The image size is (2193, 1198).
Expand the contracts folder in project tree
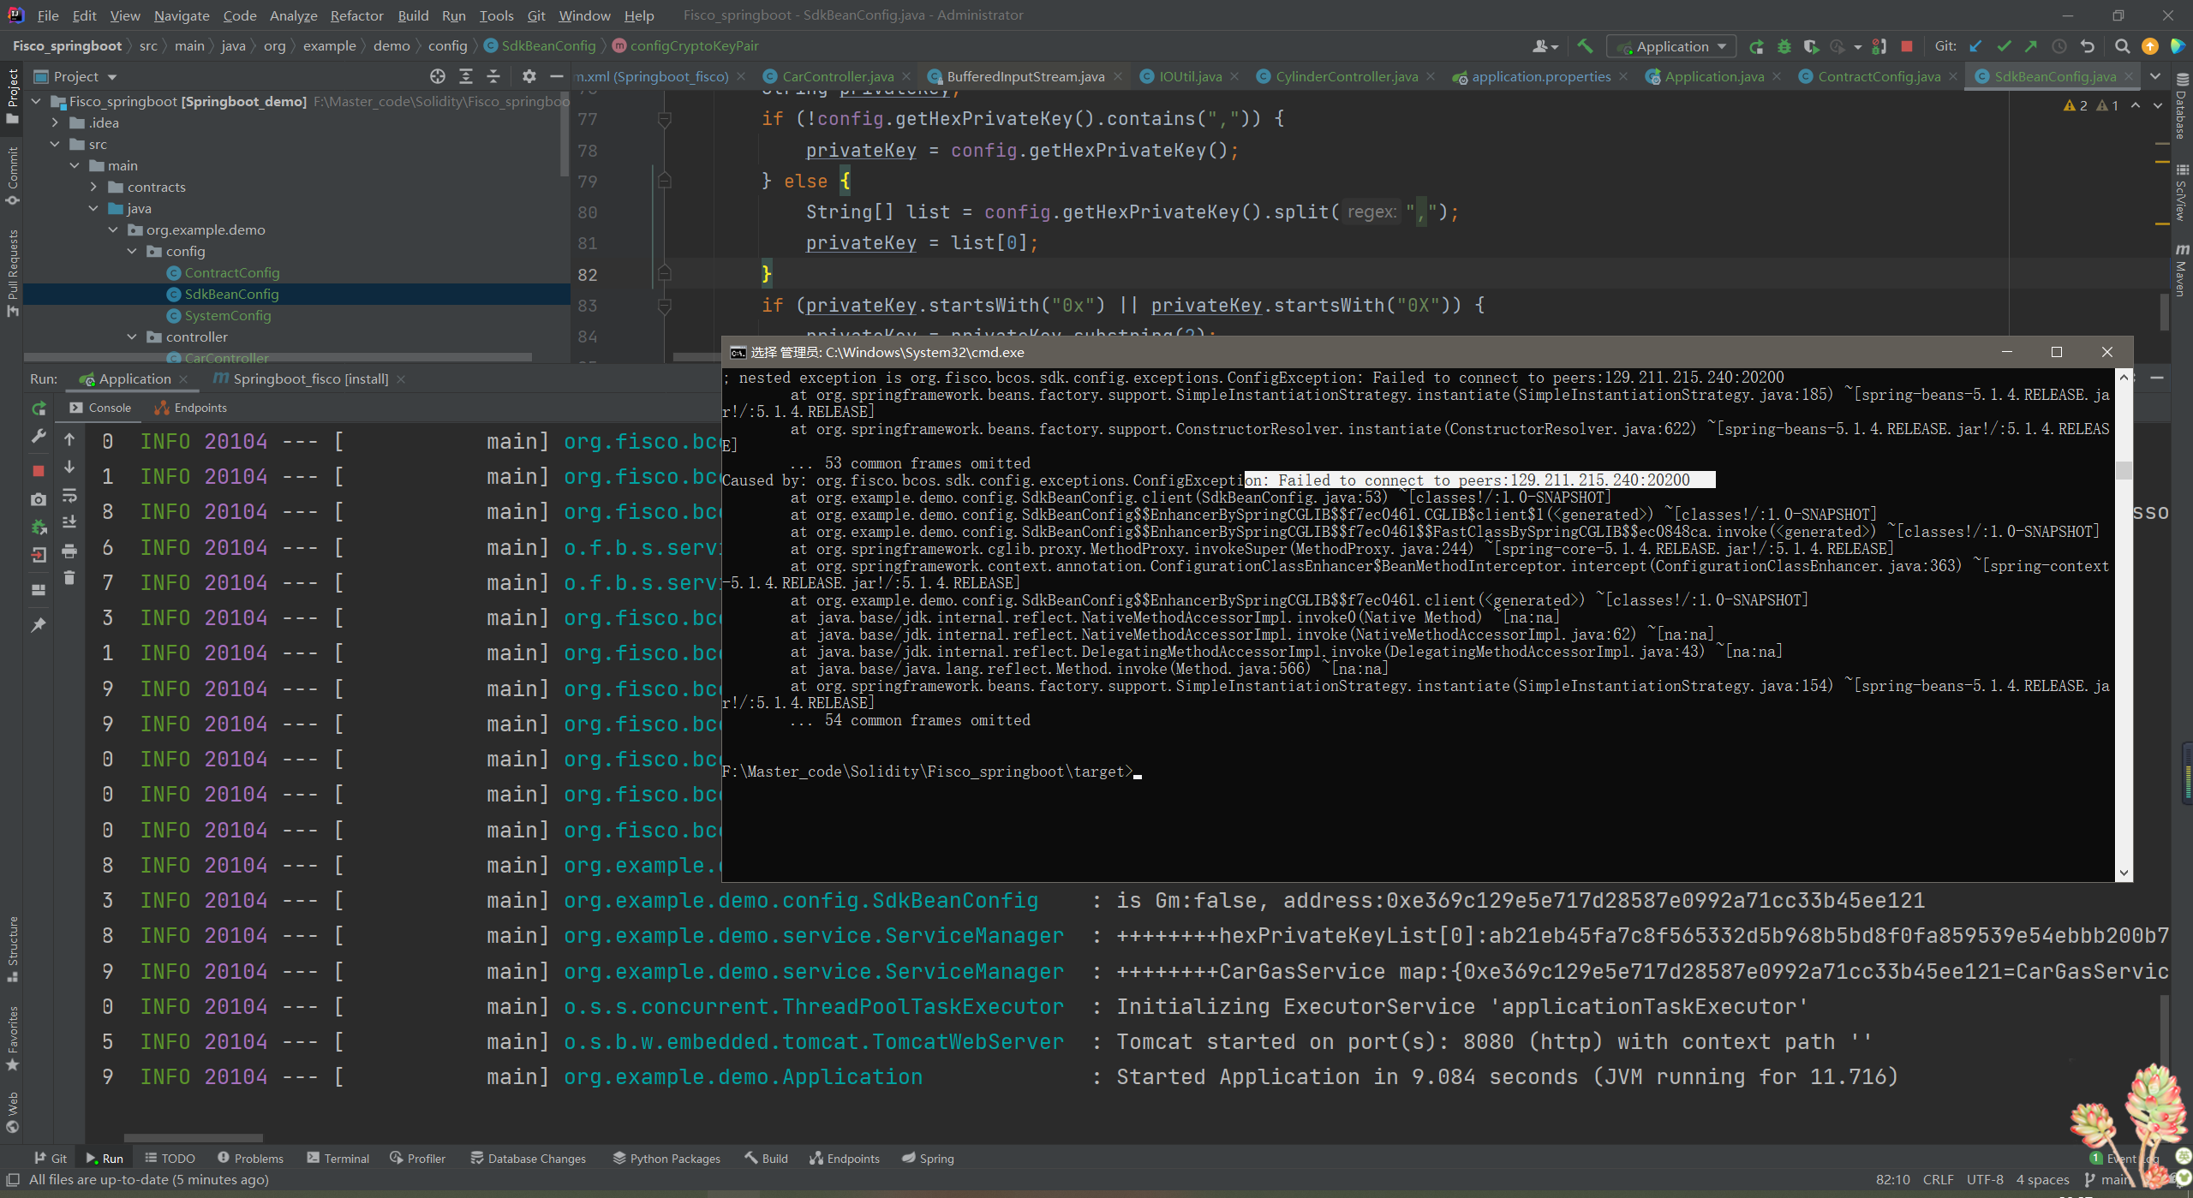[94, 187]
